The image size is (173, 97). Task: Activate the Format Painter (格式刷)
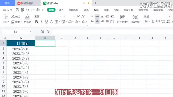pyautogui.click(x=27, y=19)
